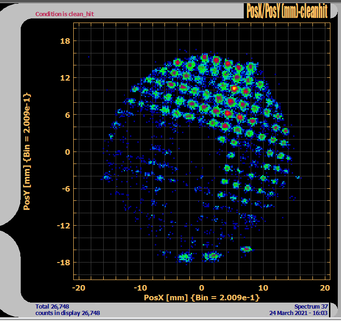Click the '24 March 2021 - 16:03' timestamp
Image resolution: width=341 pixels, height=321 pixels.
click(299, 313)
